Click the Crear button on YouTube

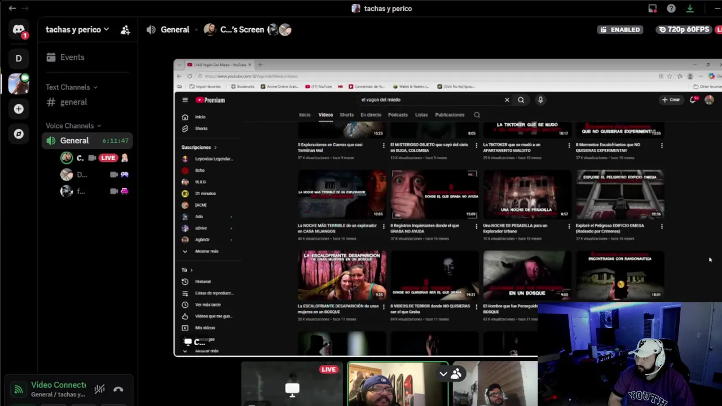click(x=671, y=100)
